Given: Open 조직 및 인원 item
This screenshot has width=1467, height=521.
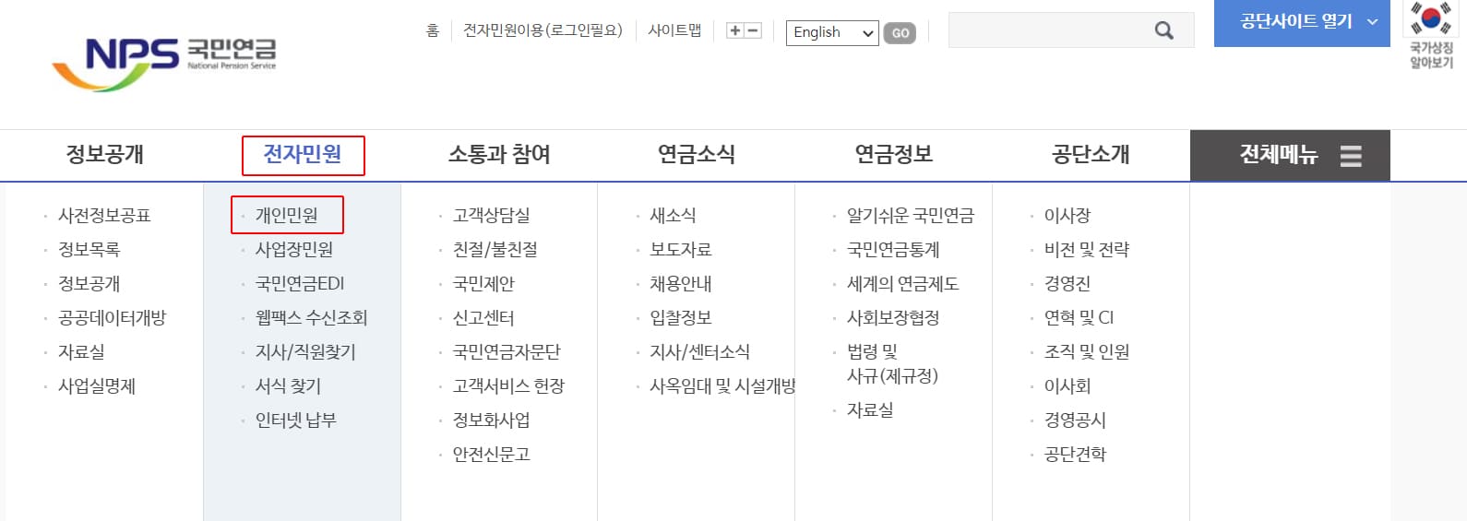Looking at the screenshot, I should coord(1087,352).
